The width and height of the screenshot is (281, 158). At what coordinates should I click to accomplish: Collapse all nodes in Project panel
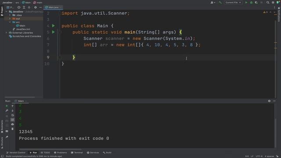click(x=29, y=7)
